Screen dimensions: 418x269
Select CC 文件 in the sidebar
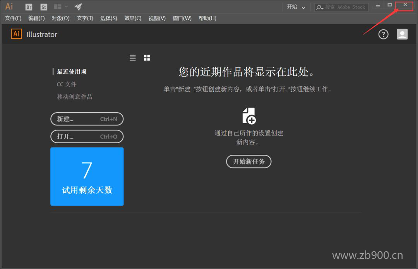(x=66, y=84)
